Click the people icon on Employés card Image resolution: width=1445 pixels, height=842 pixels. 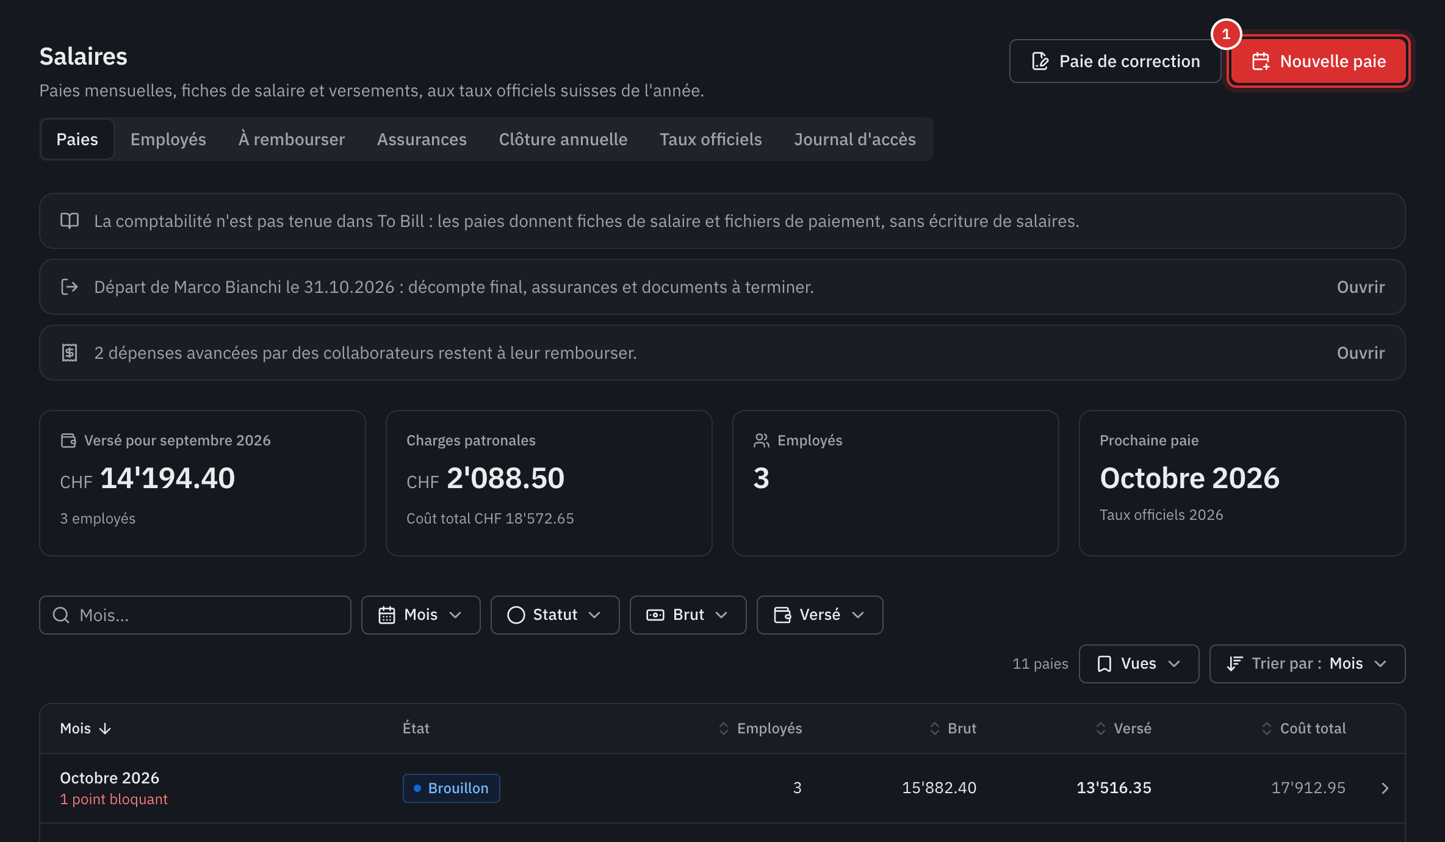(762, 441)
